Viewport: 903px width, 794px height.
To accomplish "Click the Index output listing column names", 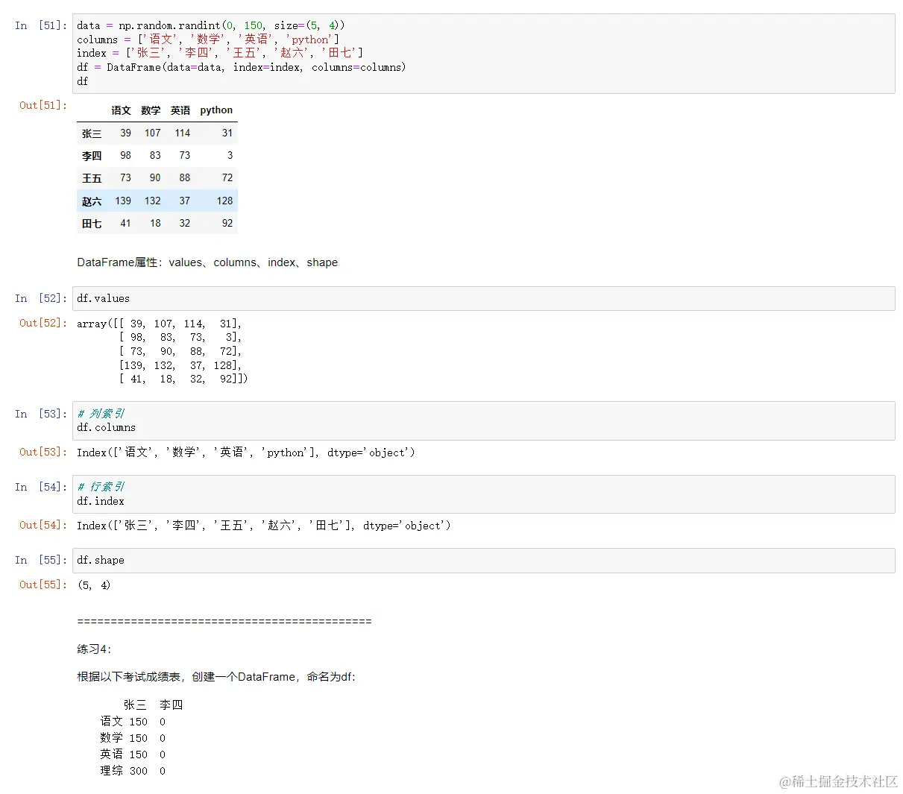I will [245, 453].
